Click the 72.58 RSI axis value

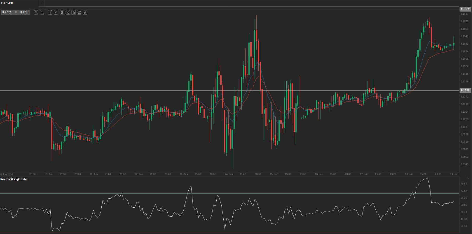[x=464, y=191]
